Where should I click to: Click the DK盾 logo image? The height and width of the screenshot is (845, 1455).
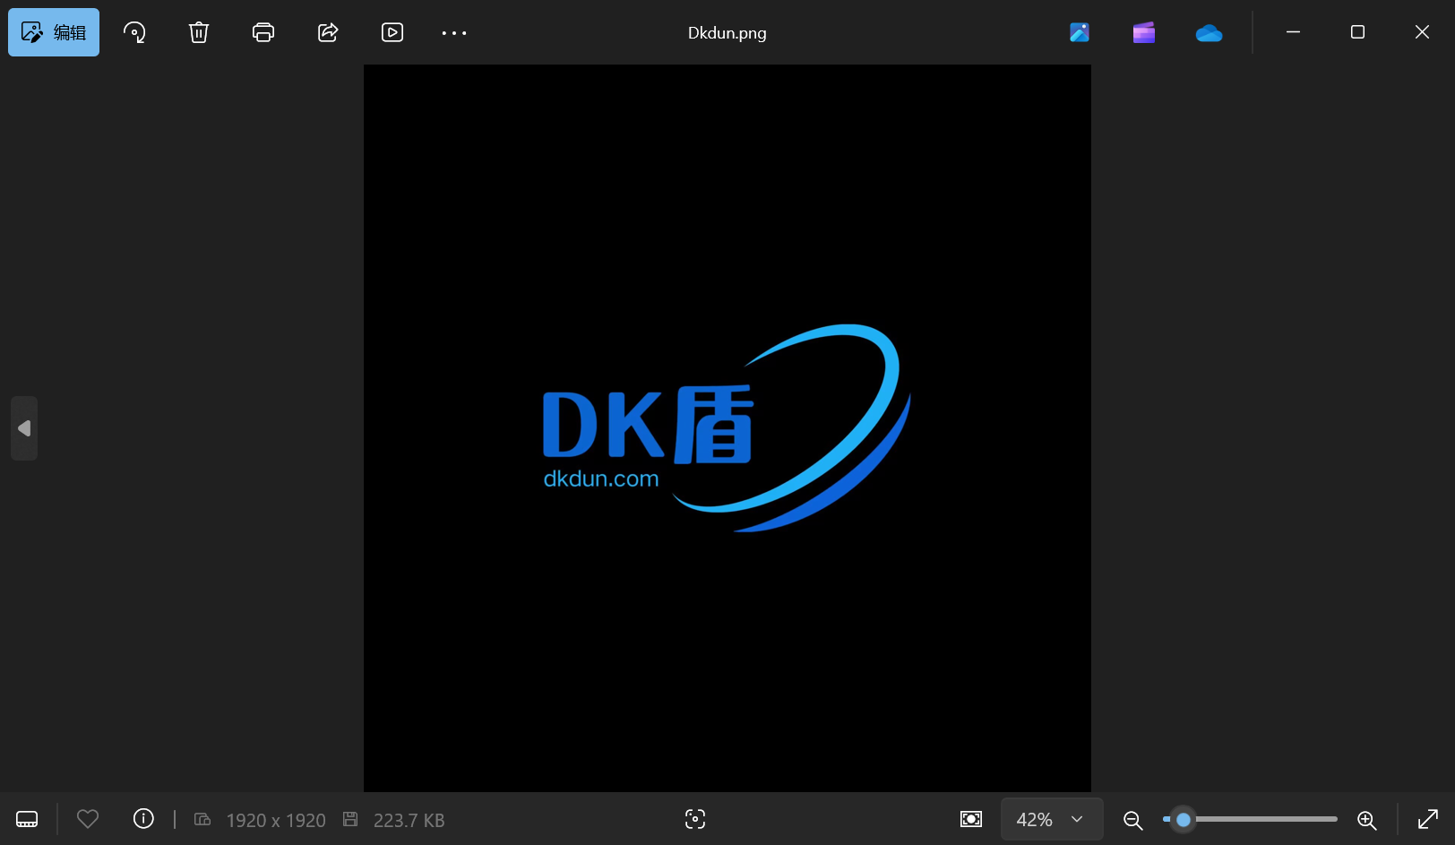point(727,428)
